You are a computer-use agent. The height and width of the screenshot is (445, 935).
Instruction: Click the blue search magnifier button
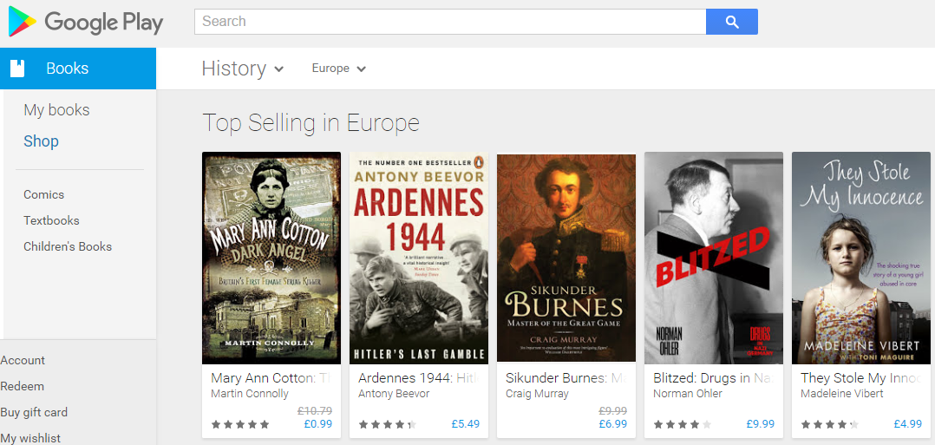point(732,22)
